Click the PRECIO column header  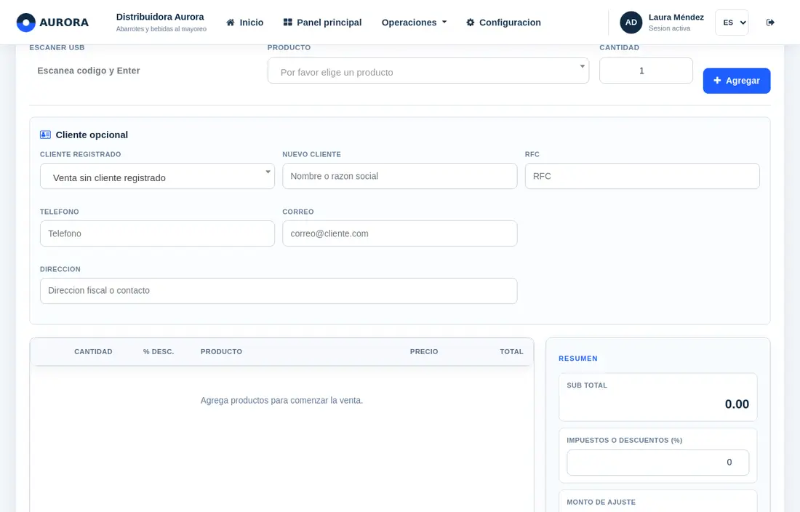point(424,352)
